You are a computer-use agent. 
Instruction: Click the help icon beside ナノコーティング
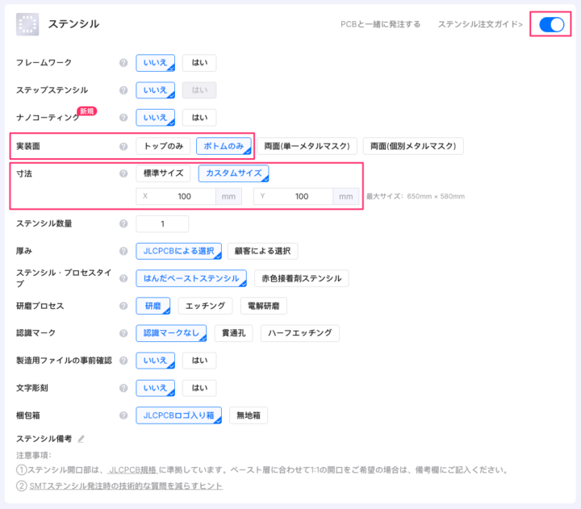(x=123, y=118)
